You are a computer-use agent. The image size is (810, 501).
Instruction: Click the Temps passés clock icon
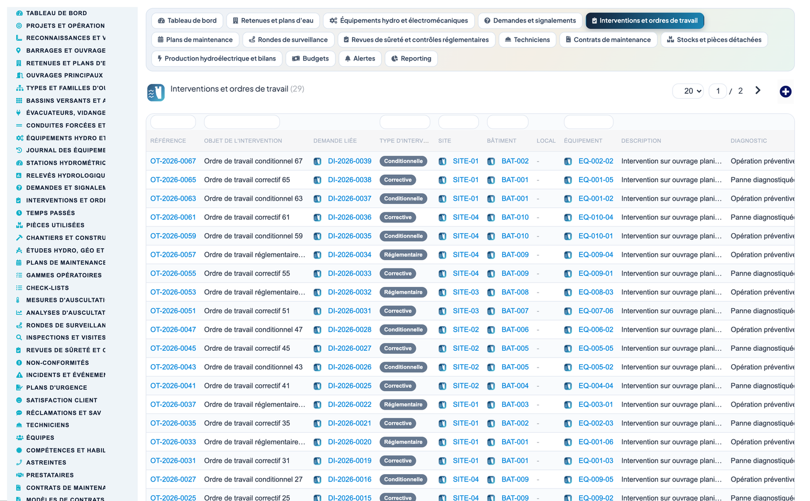click(19, 213)
